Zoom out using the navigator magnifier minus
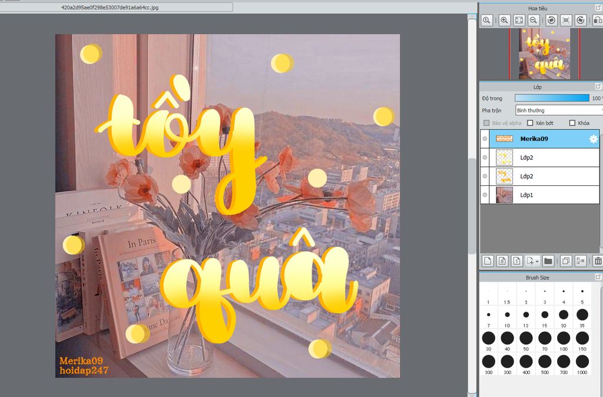Image resolution: width=603 pixels, height=397 pixels. [534, 20]
